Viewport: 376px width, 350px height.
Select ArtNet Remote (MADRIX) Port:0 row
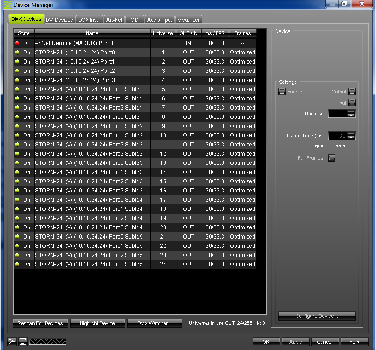pos(135,43)
